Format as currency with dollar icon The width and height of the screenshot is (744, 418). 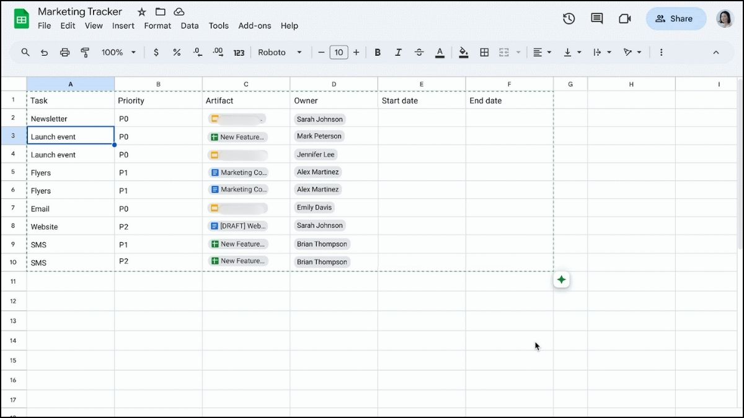(156, 53)
